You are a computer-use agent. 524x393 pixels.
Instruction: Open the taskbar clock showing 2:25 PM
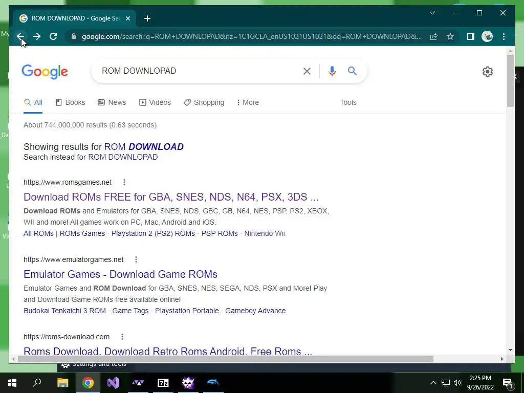click(480, 383)
